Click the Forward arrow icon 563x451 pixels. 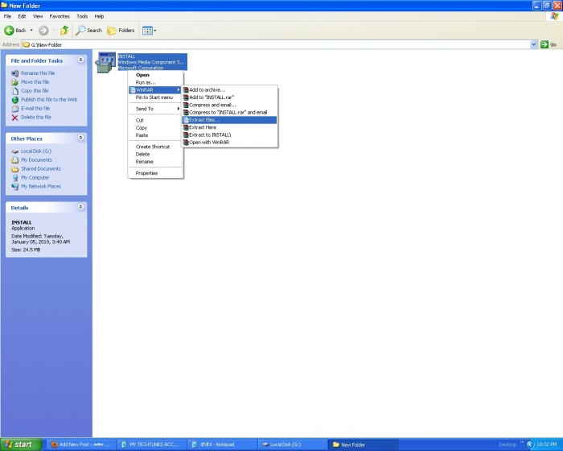click(43, 31)
